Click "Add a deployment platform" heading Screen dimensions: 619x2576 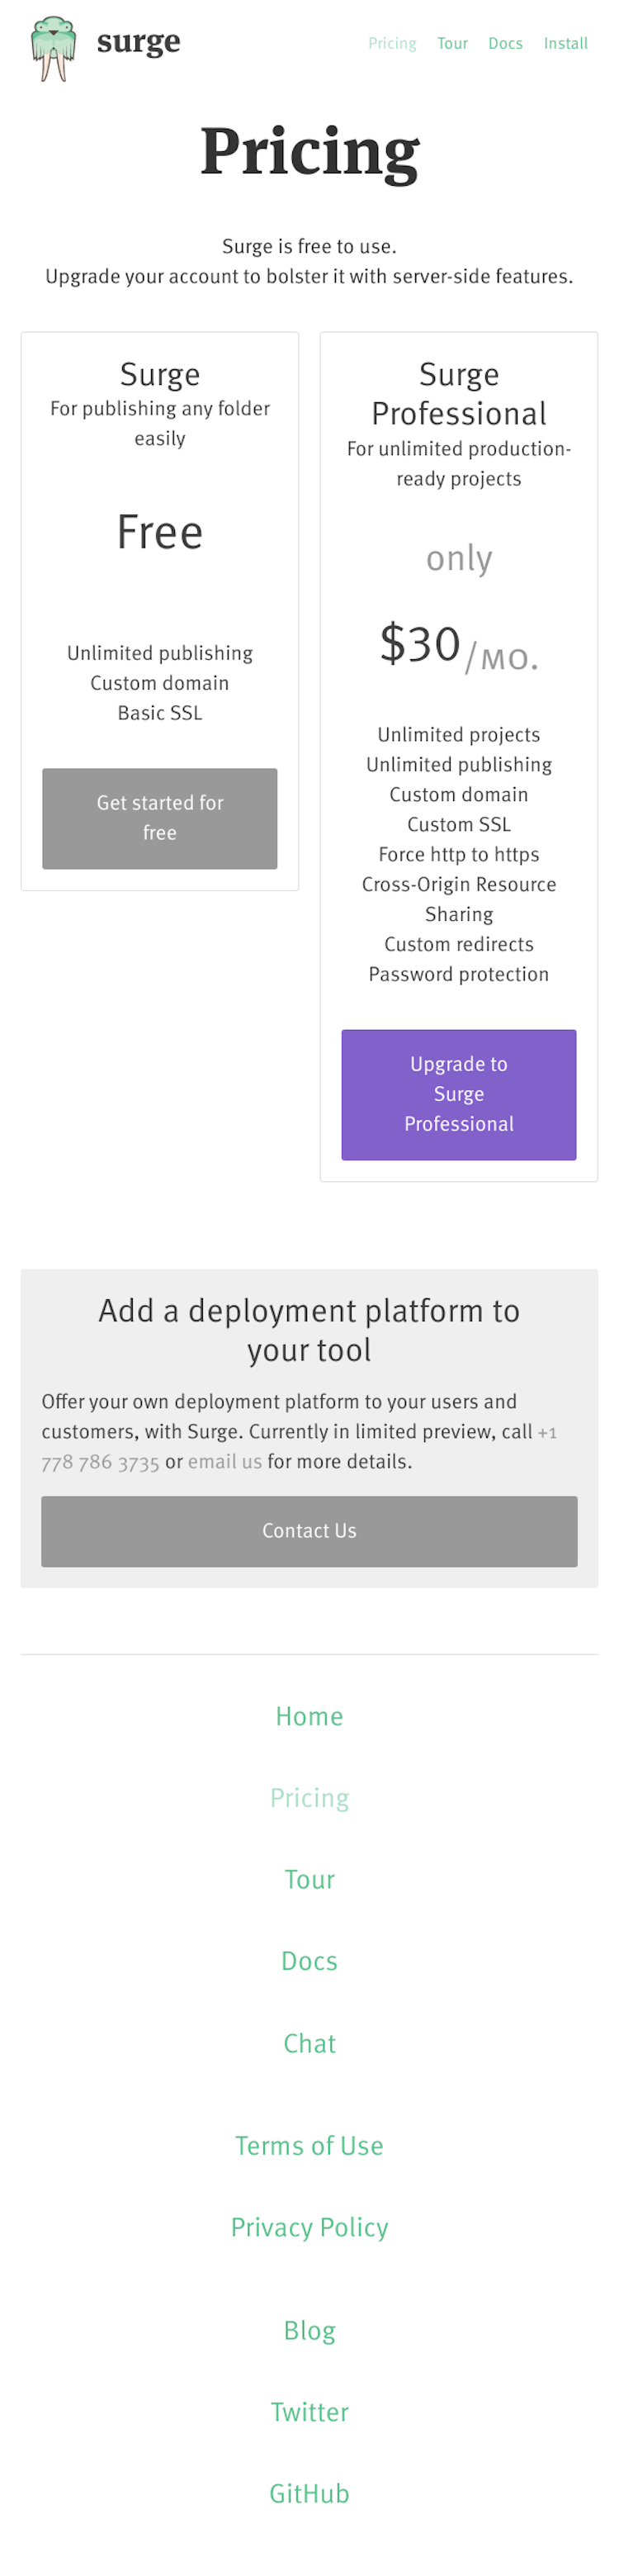click(x=309, y=1330)
